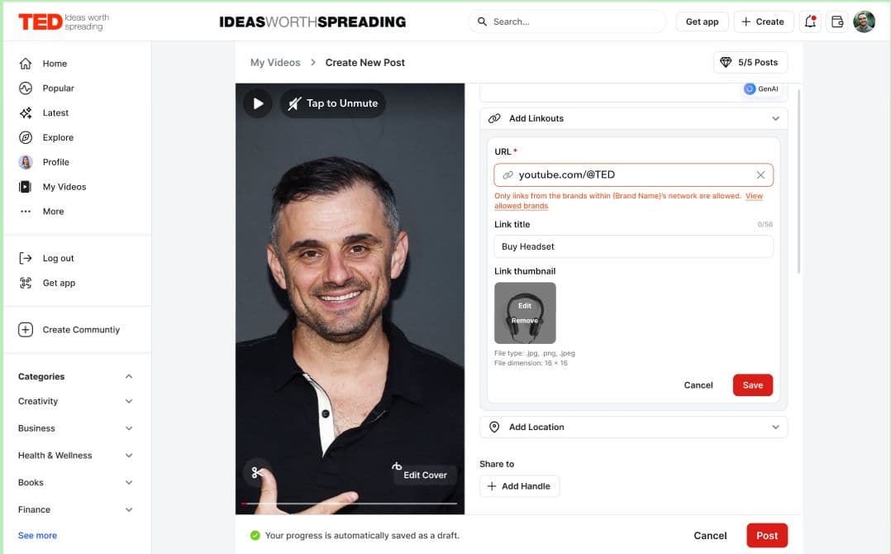This screenshot has height=554, width=891.
Task: Click the green draft saved check icon
Action: coord(255,535)
